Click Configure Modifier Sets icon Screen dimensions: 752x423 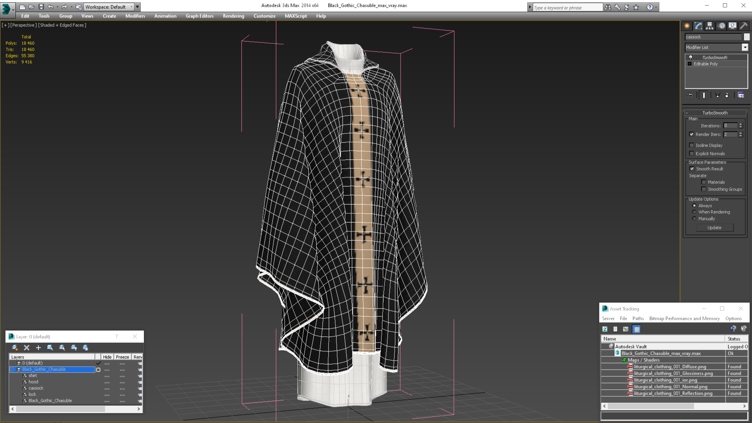click(x=741, y=95)
